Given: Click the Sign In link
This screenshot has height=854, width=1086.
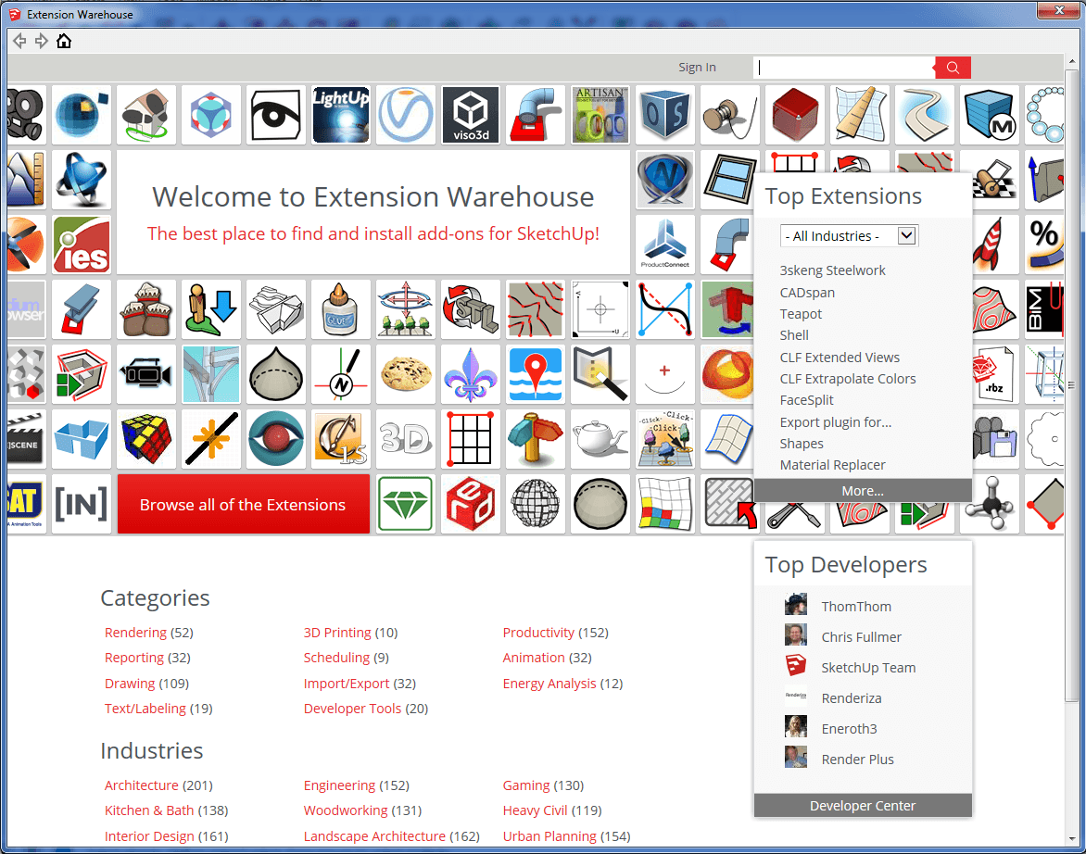Looking at the screenshot, I should [x=697, y=67].
